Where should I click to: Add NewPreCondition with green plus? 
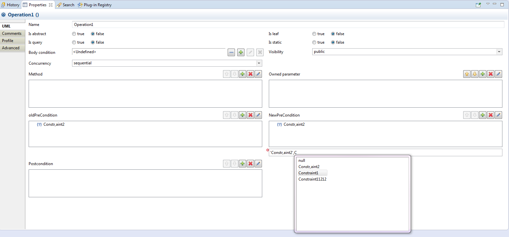[x=483, y=115]
